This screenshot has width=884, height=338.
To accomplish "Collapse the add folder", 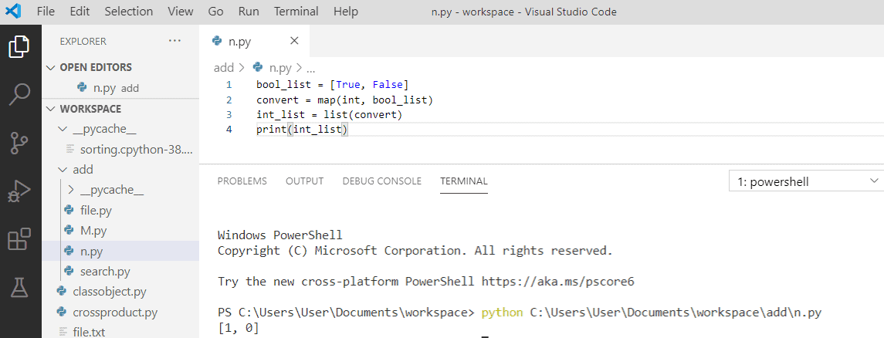I will coord(120,170).
